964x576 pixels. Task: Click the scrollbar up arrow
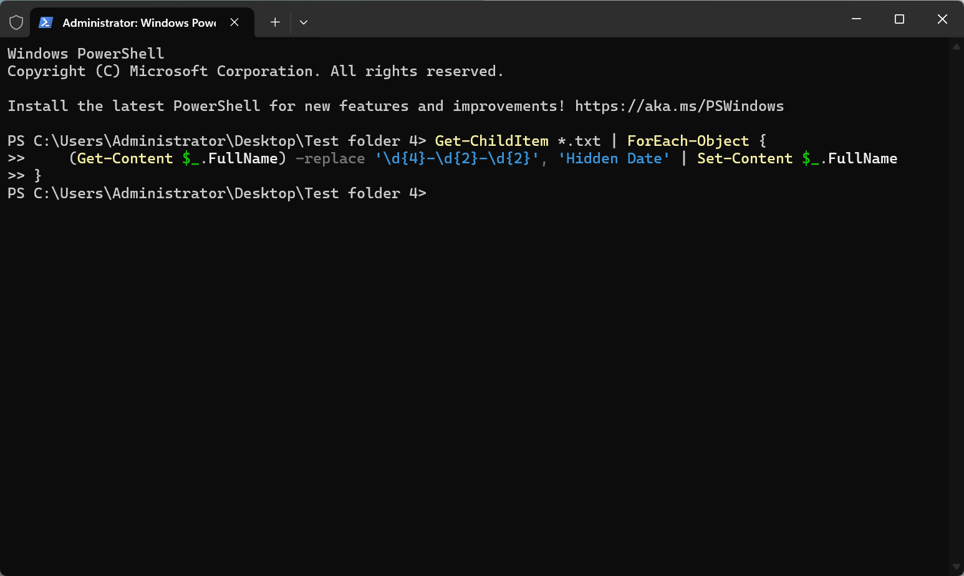coord(957,47)
